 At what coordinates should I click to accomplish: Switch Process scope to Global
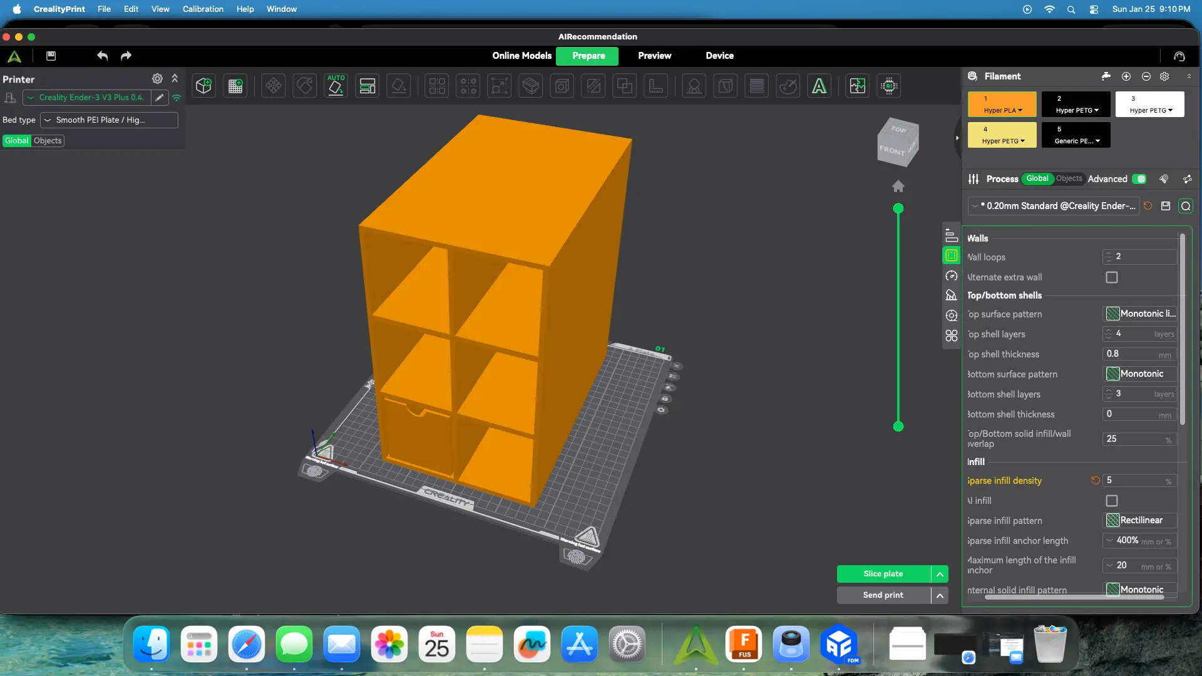[1037, 179]
